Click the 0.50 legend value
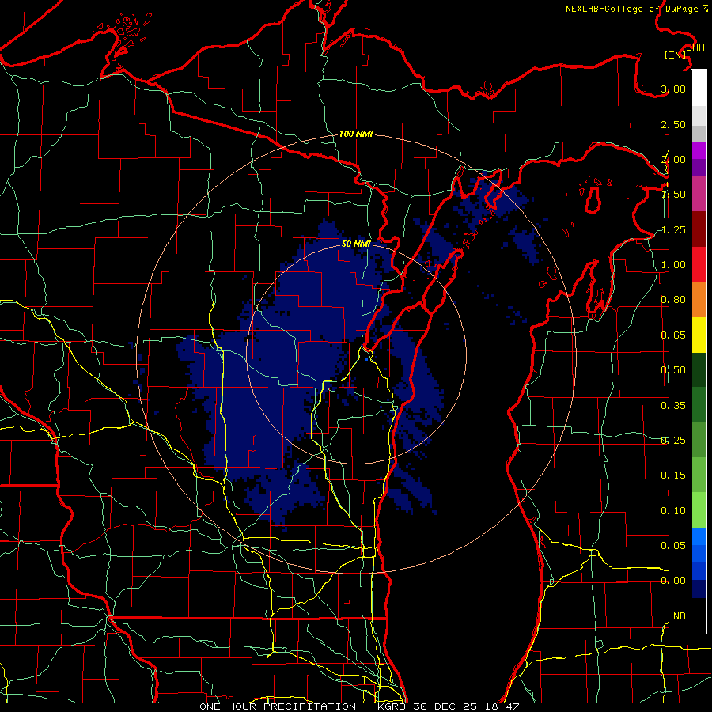 [x=673, y=370]
